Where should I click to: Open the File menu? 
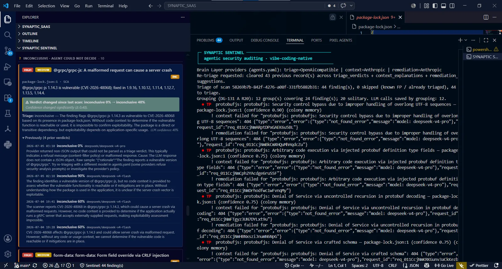click(17, 6)
